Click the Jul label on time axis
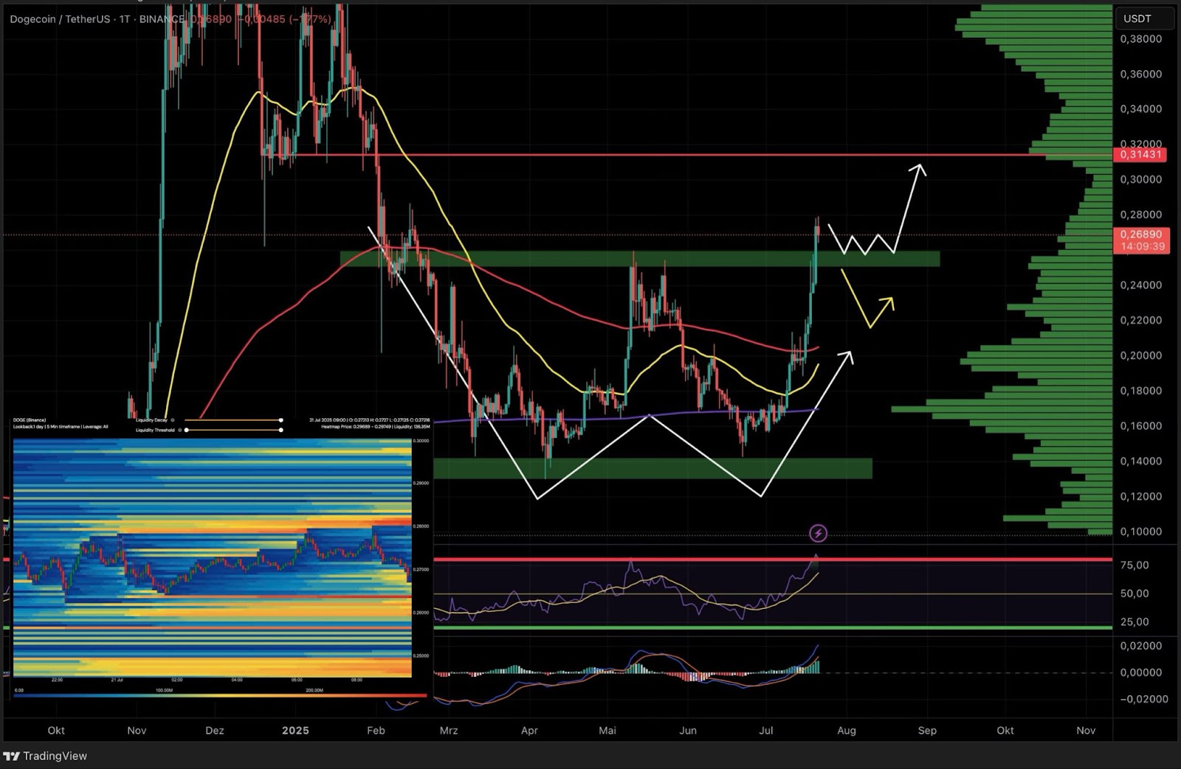 [766, 731]
